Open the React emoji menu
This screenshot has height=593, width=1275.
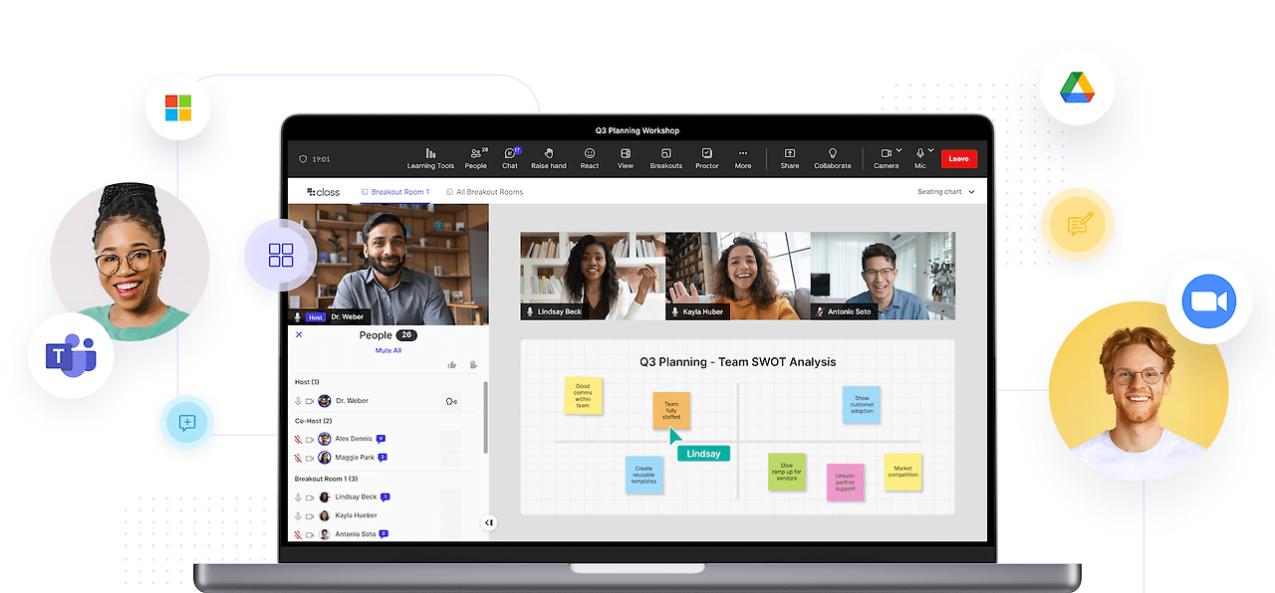[x=589, y=154]
